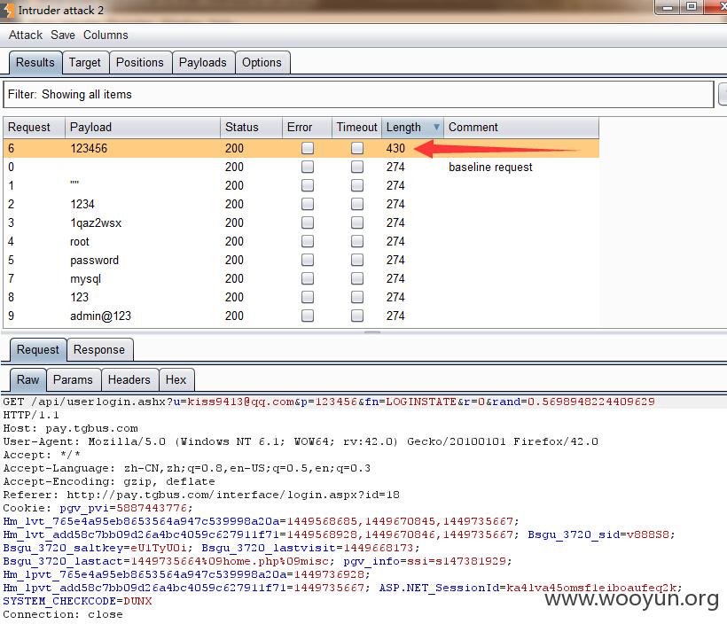This screenshot has height=624, width=727.
Task: Minimize the Intruder attack 2 window
Action: click(x=668, y=7)
